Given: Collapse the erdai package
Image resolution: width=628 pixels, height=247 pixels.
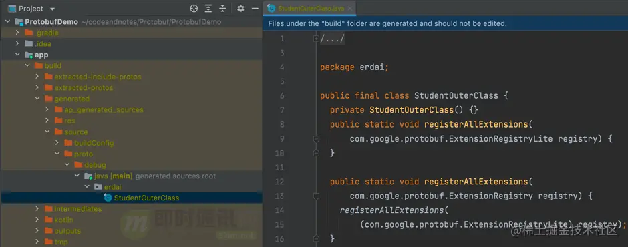Looking at the screenshot, I should pyautogui.click(x=87, y=186).
